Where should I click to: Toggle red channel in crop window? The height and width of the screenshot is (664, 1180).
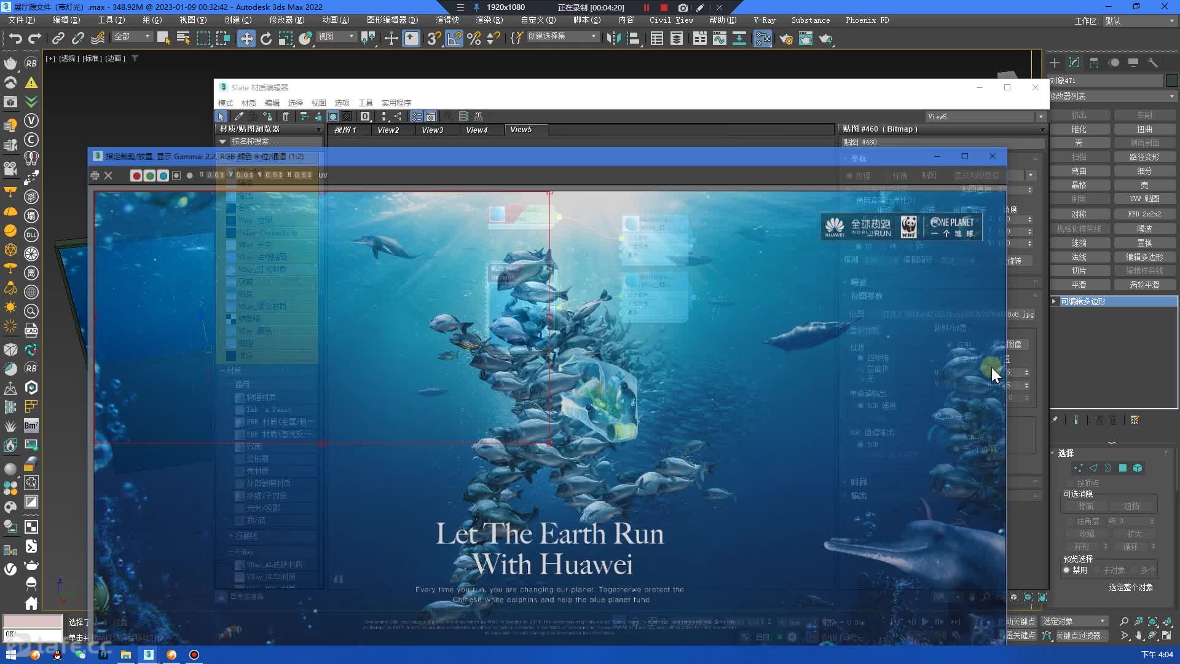coord(136,175)
